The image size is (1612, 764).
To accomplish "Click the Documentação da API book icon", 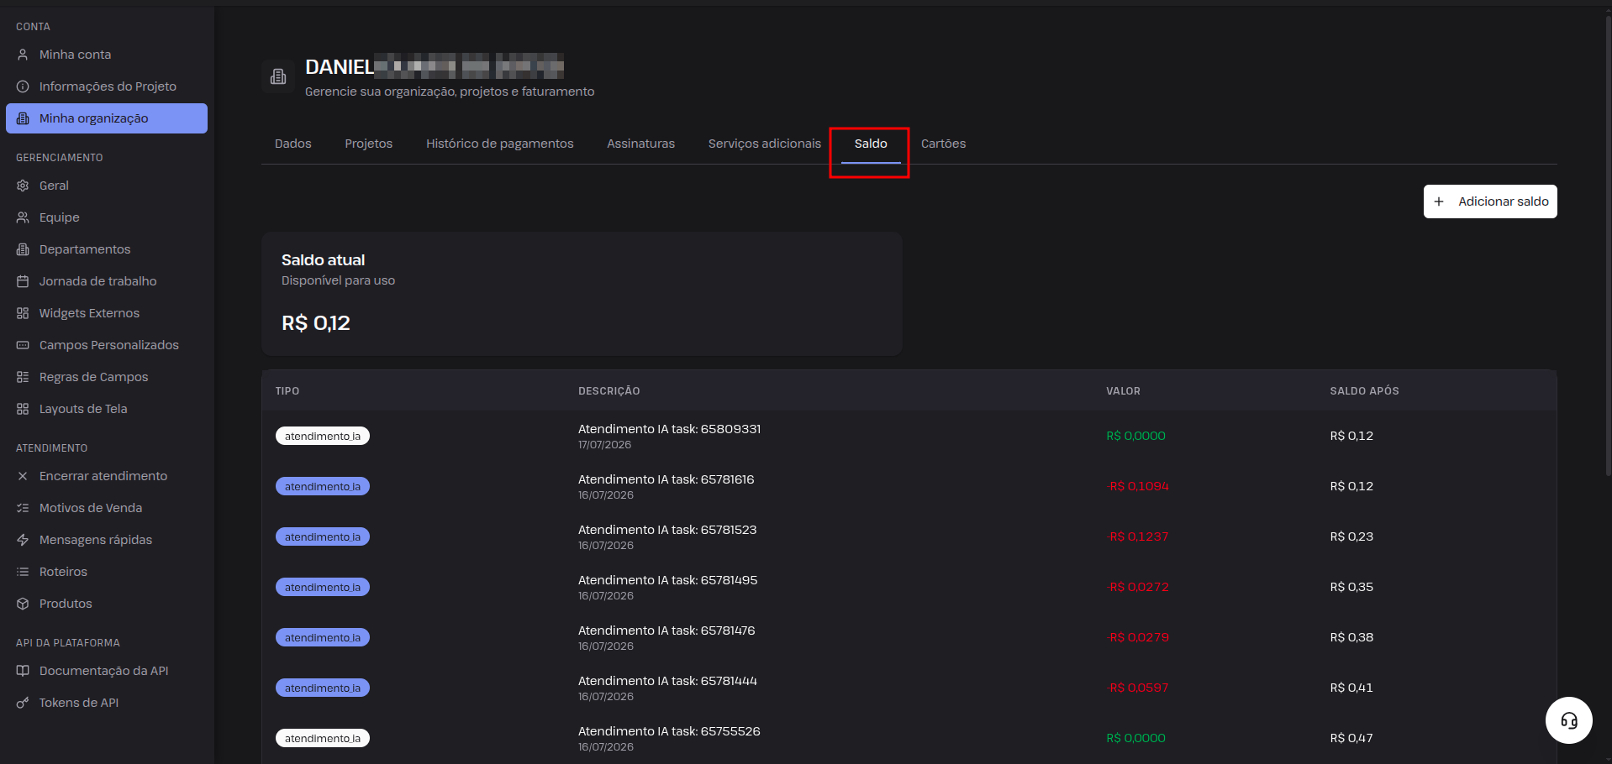I will pyautogui.click(x=23, y=671).
